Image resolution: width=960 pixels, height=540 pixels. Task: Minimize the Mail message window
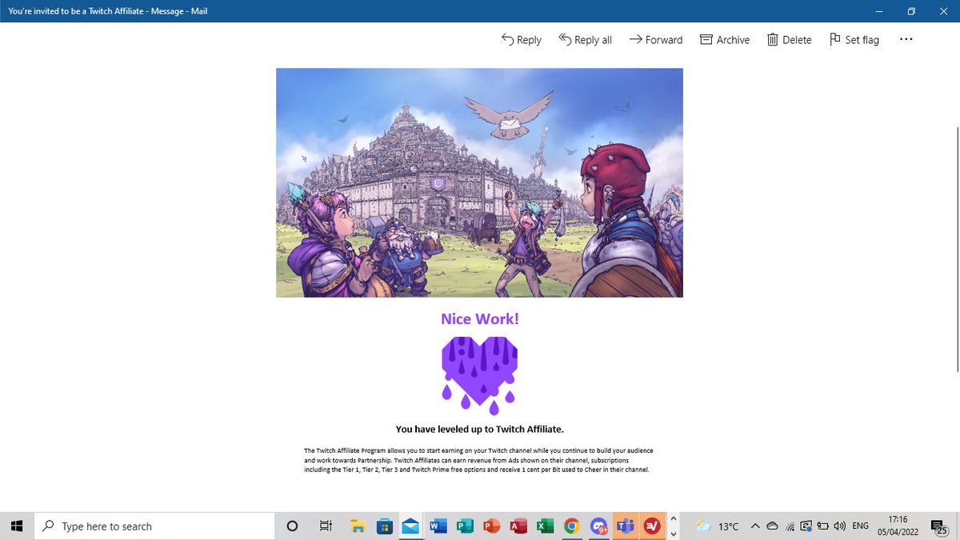click(x=879, y=11)
